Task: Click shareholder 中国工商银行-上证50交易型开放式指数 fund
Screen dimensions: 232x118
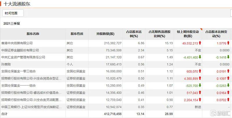Action: (x=32, y=107)
